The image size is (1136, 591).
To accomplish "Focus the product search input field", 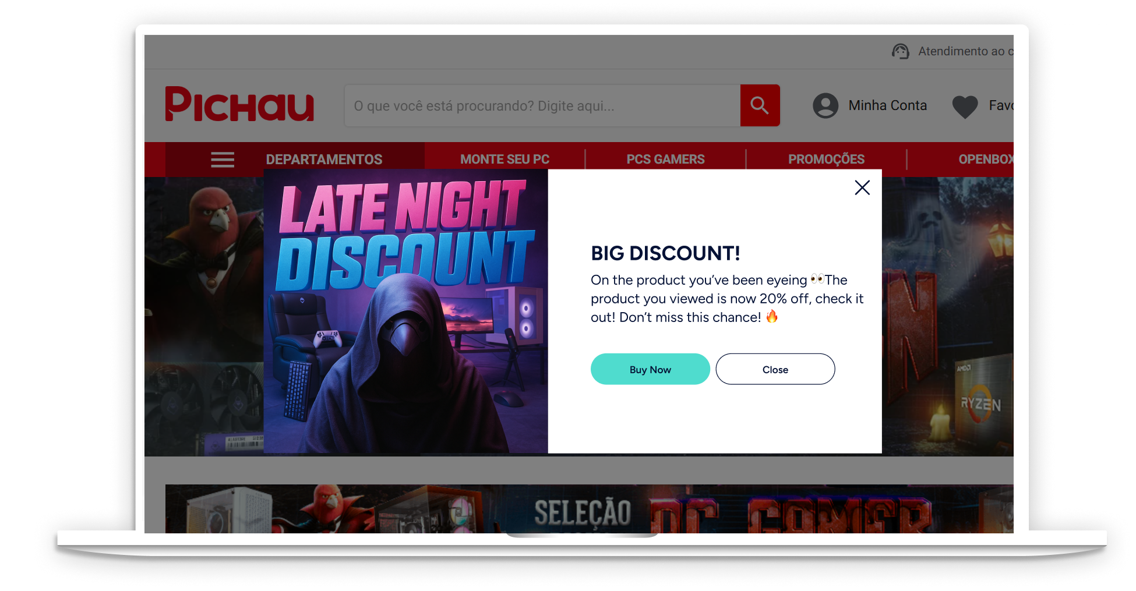I will 542,105.
